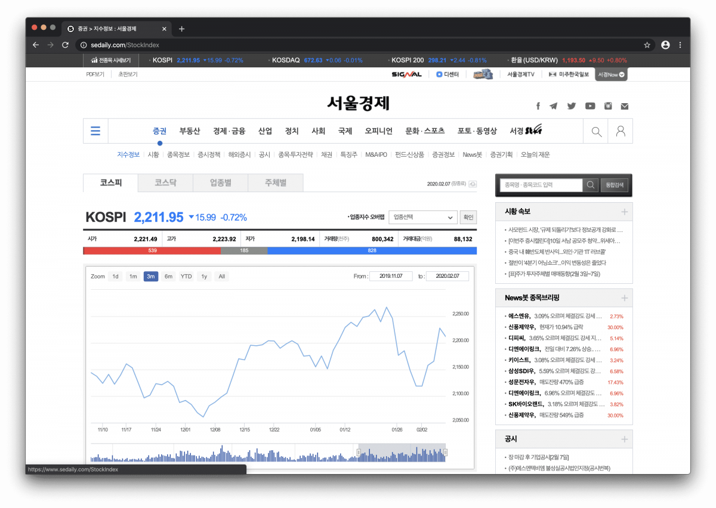Expand the 서경Now dropdown

click(612, 75)
